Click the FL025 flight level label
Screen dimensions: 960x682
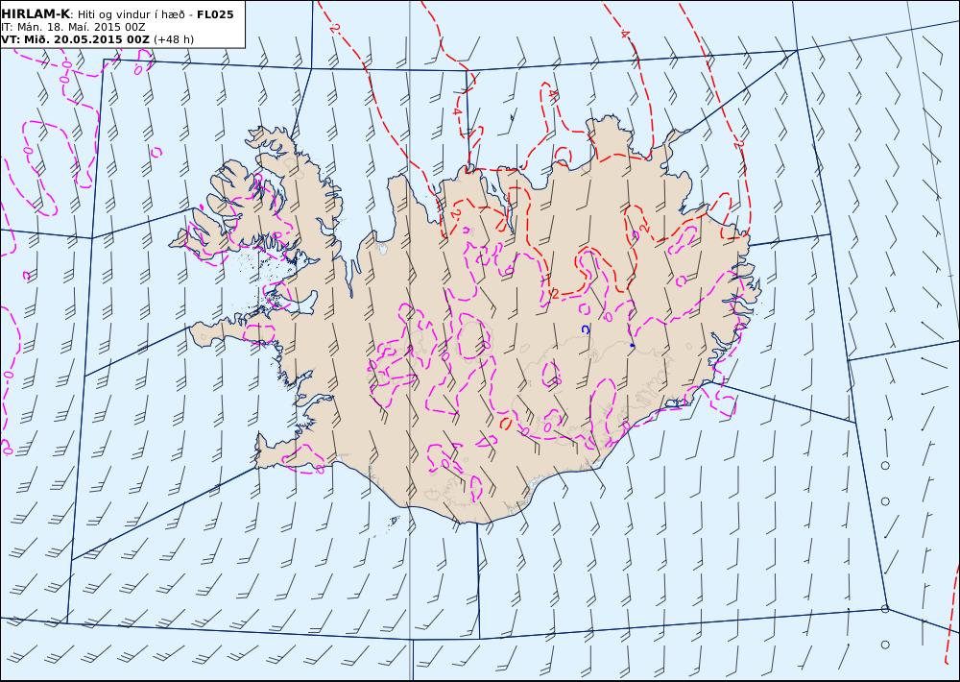coord(215,14)
